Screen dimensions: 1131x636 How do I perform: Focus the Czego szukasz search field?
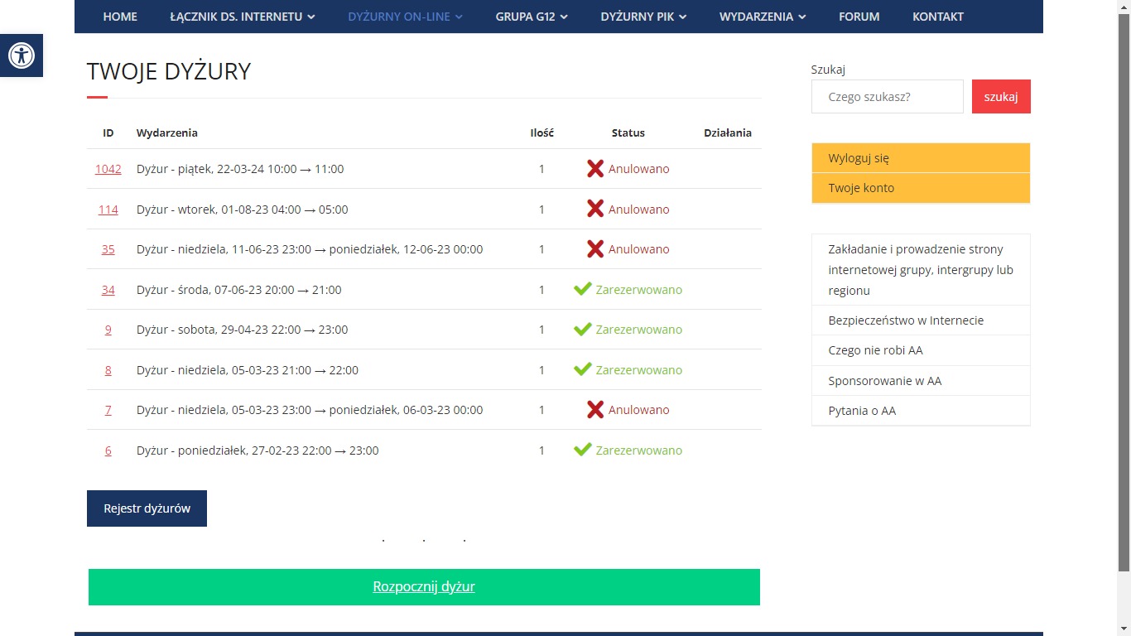[887, 97]
